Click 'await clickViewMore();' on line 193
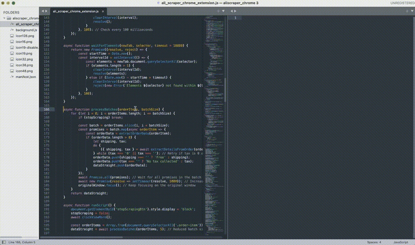 click(x=91, y=217)
